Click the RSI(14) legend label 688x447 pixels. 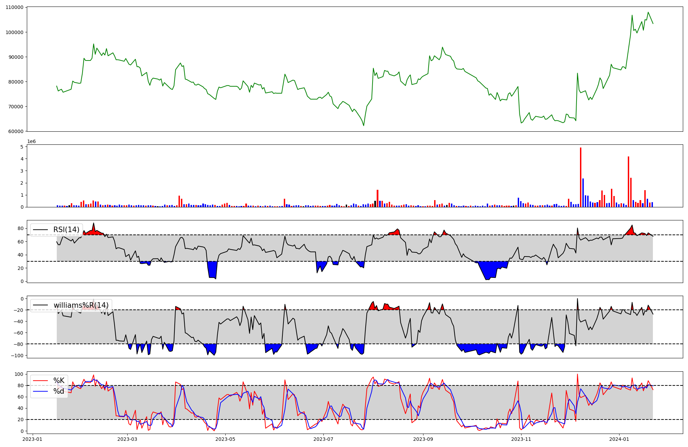tap(66, 230)
